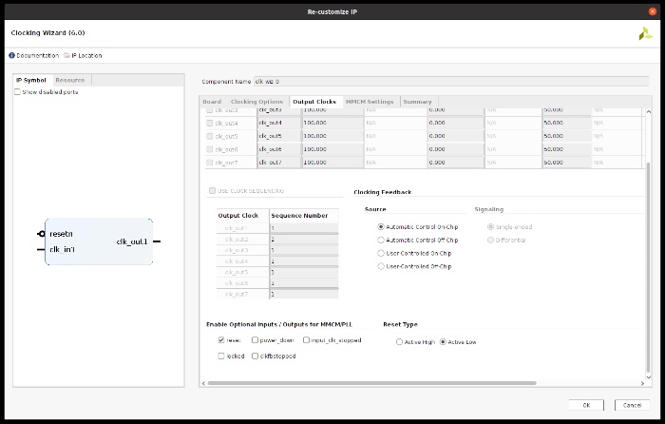Click scroll up arrow of vertical scrollbar

pos(648,111)
